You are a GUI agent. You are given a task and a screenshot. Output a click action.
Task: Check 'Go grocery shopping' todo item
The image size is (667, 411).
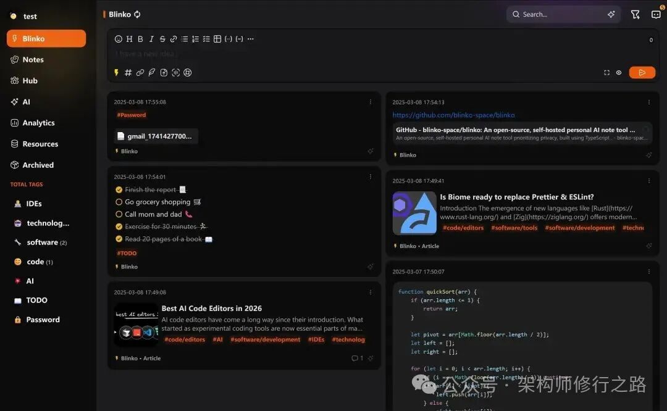pos(119,202)
